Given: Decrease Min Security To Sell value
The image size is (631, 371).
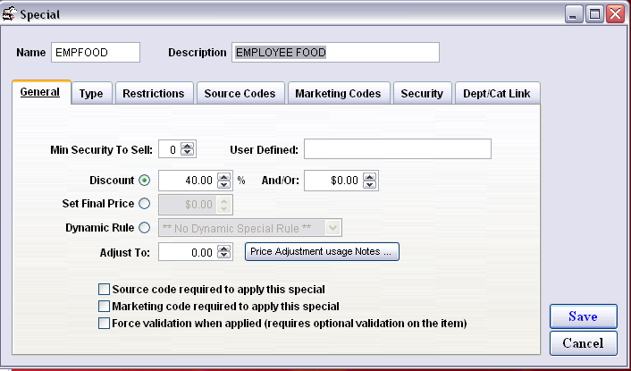Looking at the screenshot, I should [187, 153].
